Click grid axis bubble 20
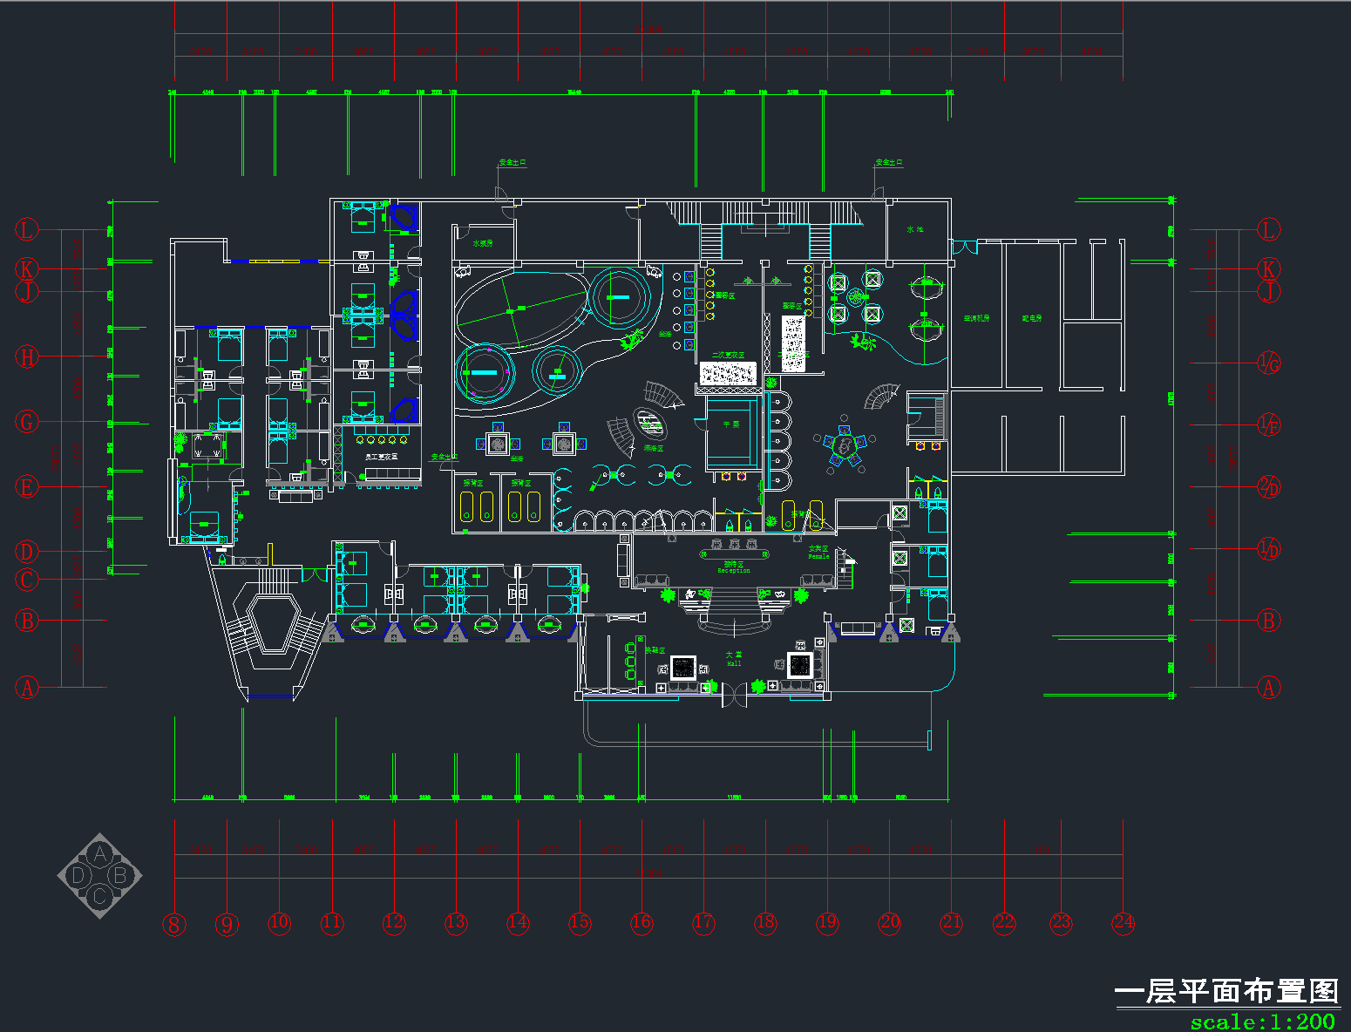Image resolution: width=1351 pixels, height=1032 pixels. pos(889,922)
